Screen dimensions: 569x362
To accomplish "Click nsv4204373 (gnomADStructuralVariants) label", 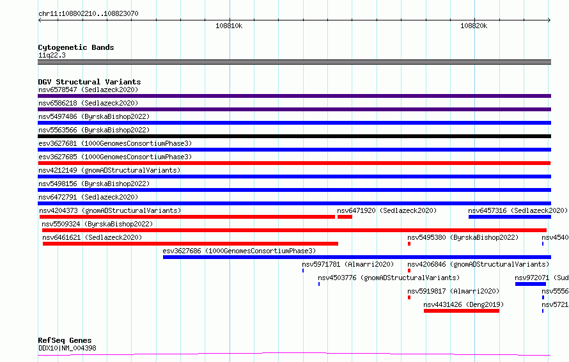I will (110, 210).
